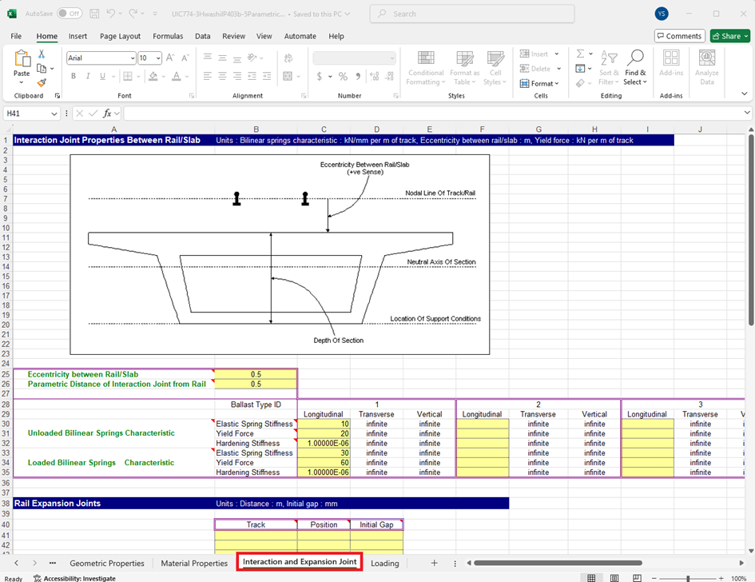Switch to the Geometric Properties sheet tab
This screenshot has width=755, height=582.
[107, 563]
